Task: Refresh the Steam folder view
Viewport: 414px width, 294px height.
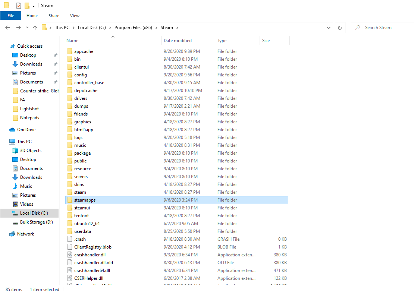Action: pyautogui.click(x=339, y=28)
